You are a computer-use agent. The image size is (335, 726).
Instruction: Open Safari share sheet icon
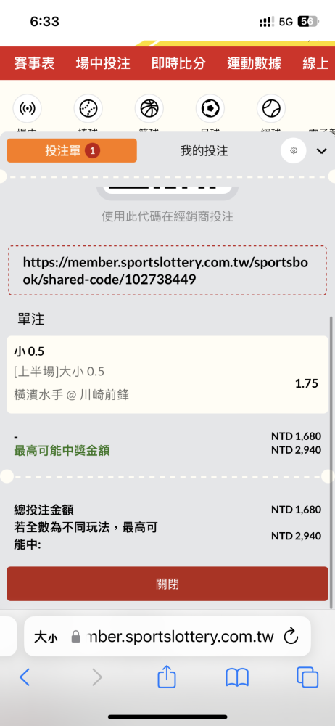point(167,677)
